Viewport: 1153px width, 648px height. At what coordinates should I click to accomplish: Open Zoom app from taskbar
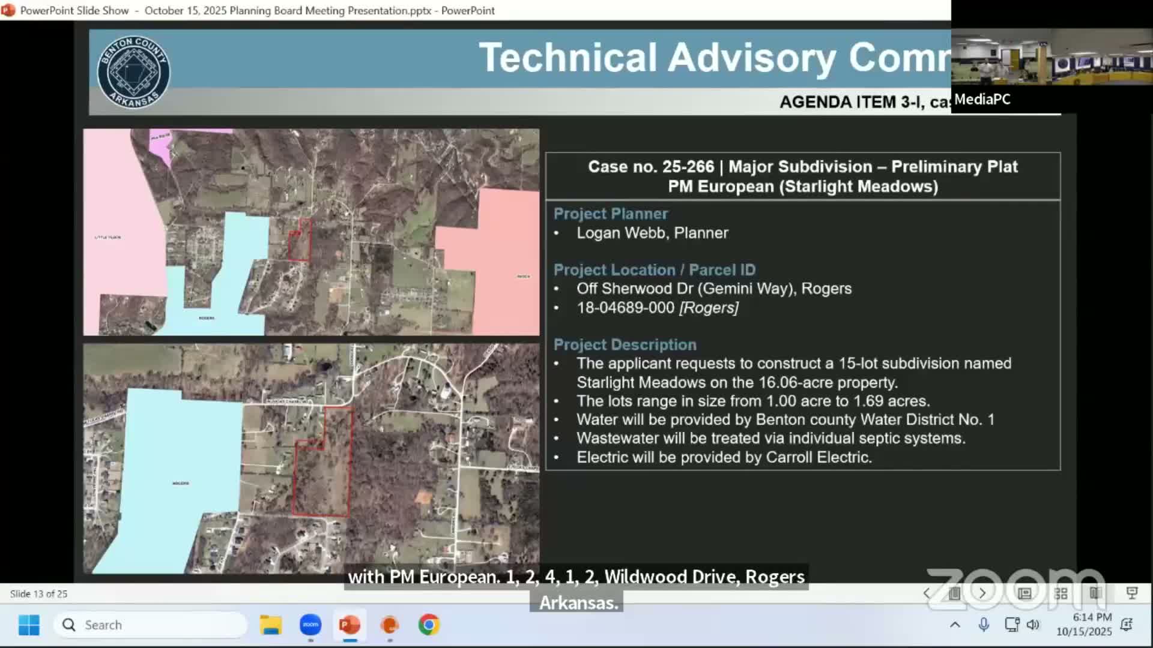point(310,625)
